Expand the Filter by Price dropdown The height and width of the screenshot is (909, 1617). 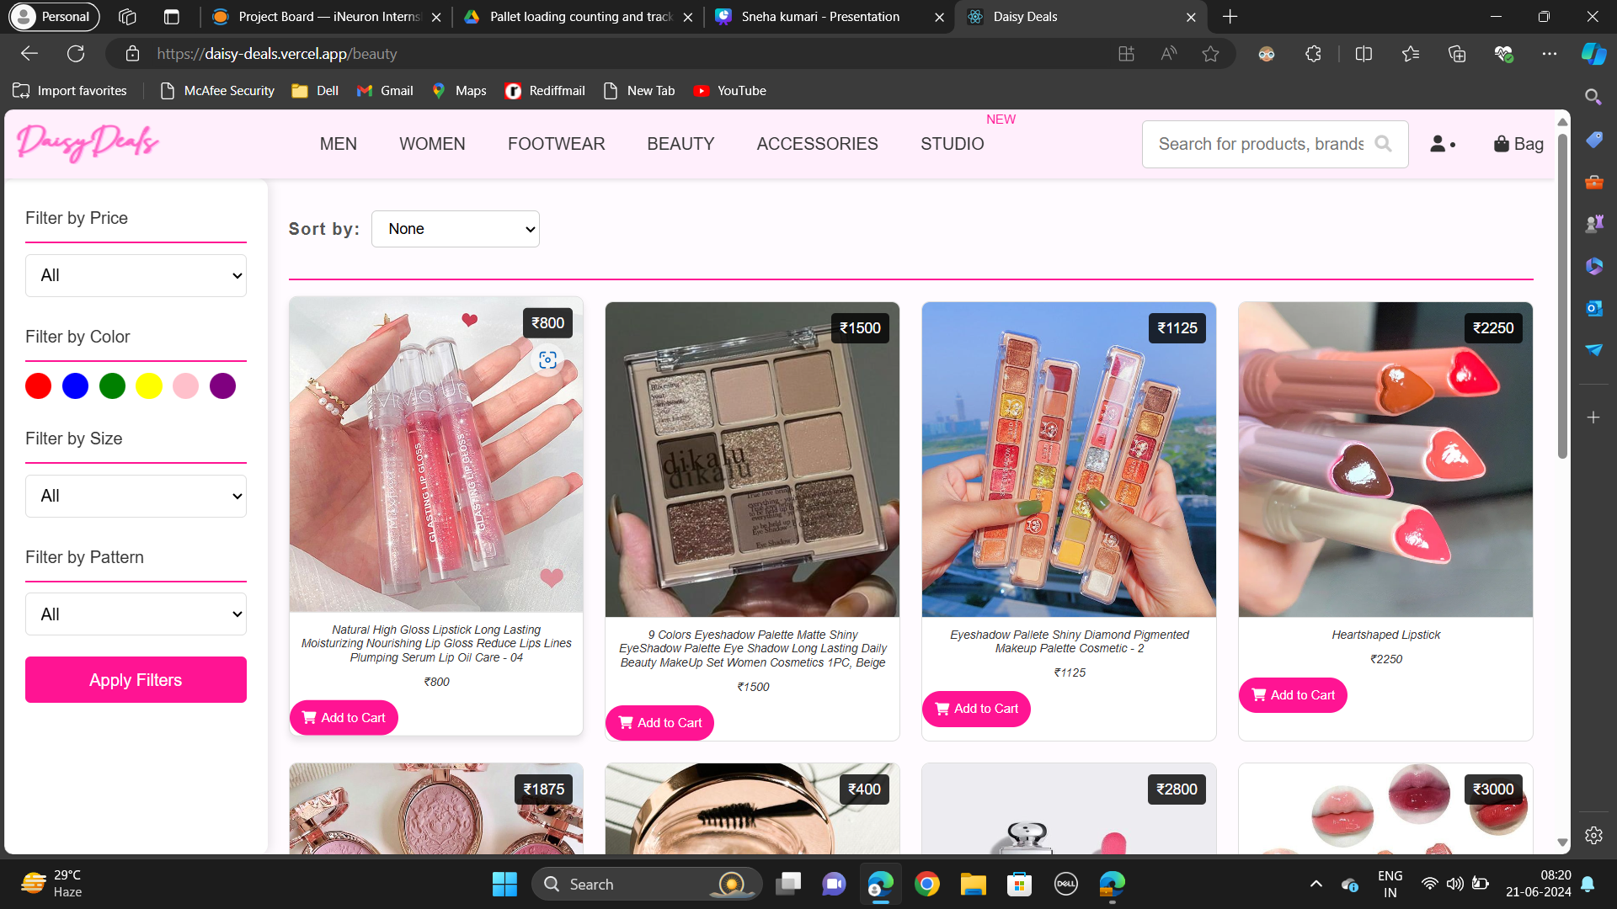[x=136, y=275]
